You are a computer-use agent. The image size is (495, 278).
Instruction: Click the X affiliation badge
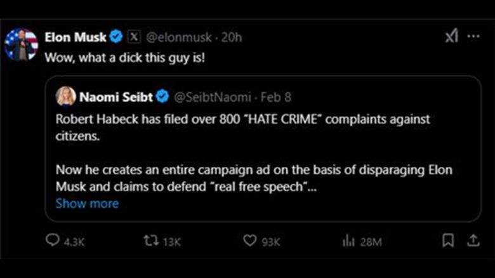(x=135, y=37)
